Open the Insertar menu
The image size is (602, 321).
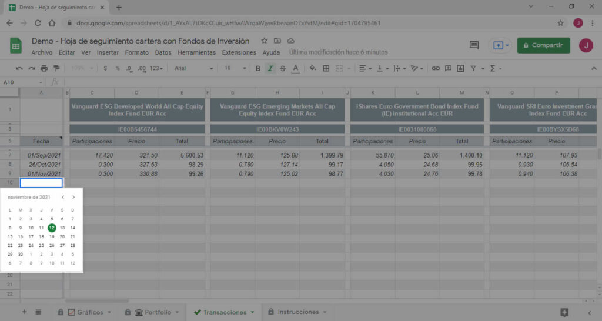108,52
